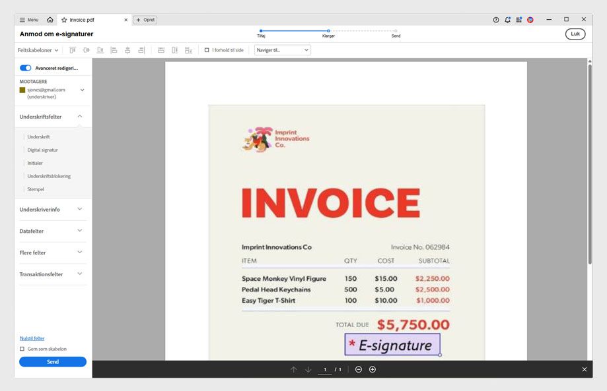
Task: Select Underskrift field type
Action: coord(38,136)
